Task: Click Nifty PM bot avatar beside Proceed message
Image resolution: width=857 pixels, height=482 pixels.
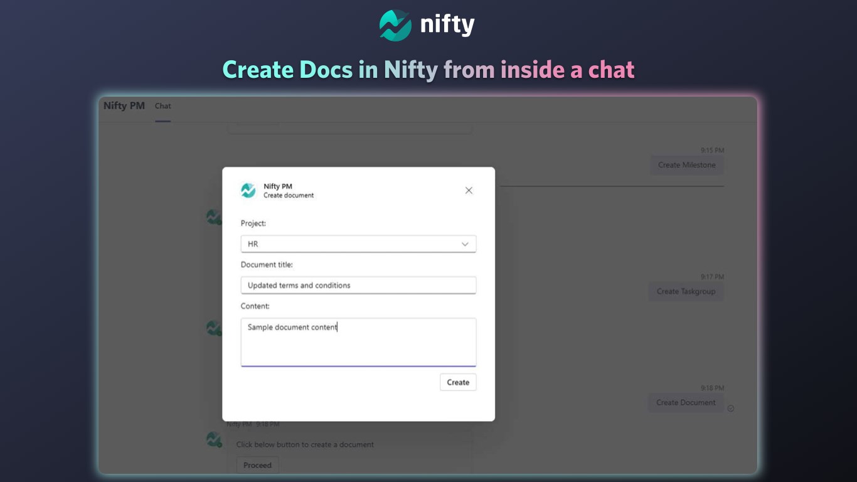Action: [x=215, y=440]
